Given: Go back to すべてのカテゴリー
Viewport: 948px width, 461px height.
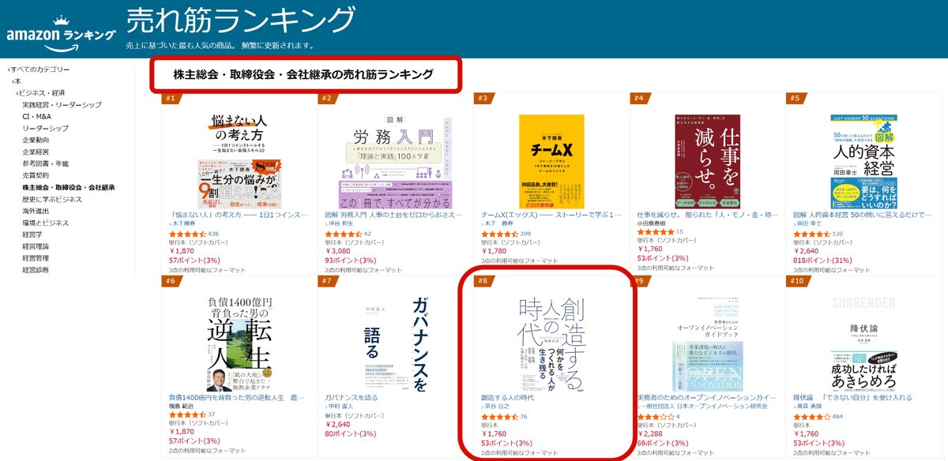Looking at the screenshot, I should coord(39,69).
